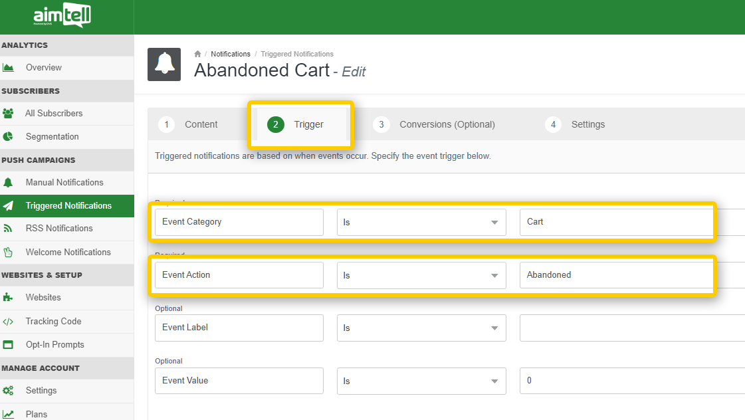The height and width of the screenshot is (420, 745).
Task: Click the Event Value input showing 0
Action: pos(632,381)
